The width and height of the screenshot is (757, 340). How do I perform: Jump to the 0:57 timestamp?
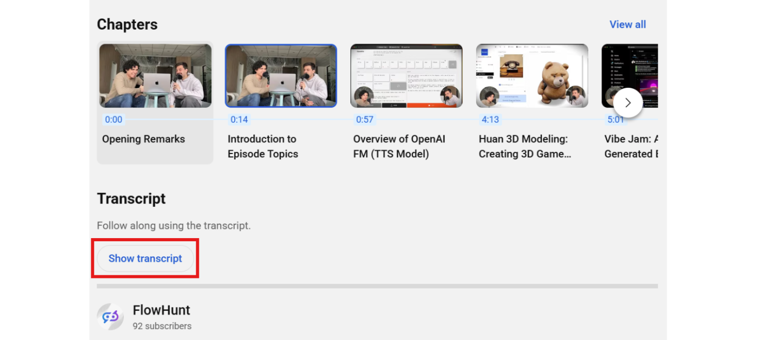point(364,120)
